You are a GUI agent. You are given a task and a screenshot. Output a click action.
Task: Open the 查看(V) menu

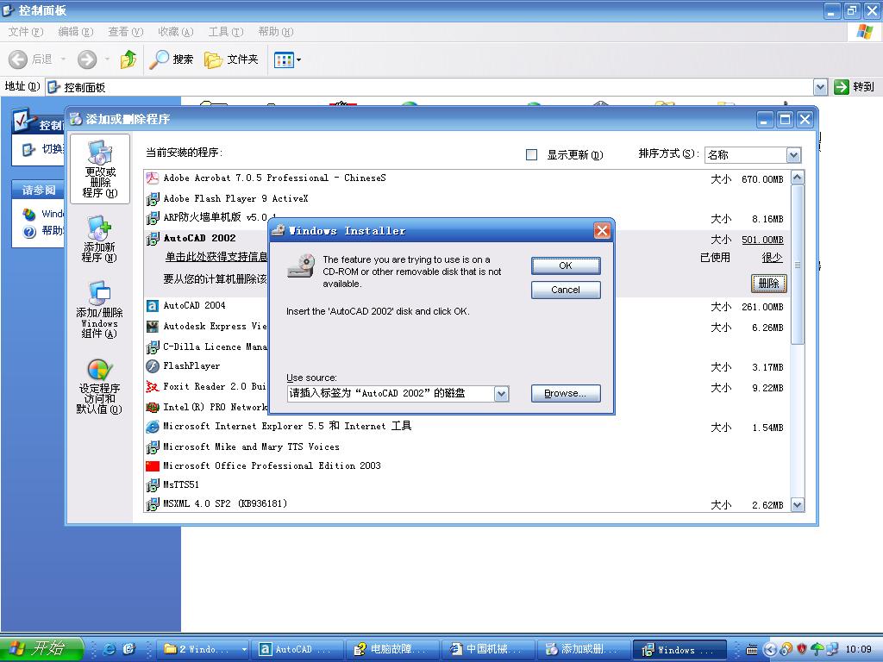[126, 32]
